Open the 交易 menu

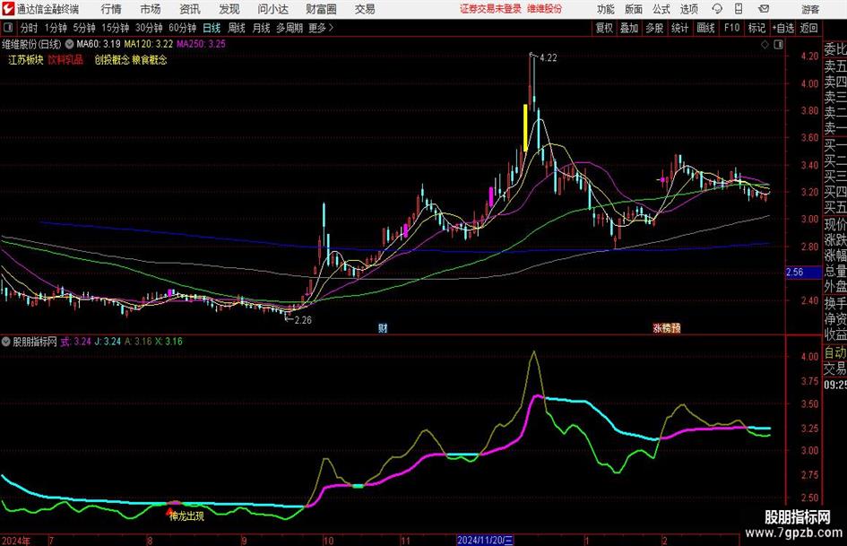[x=365, y=9]
